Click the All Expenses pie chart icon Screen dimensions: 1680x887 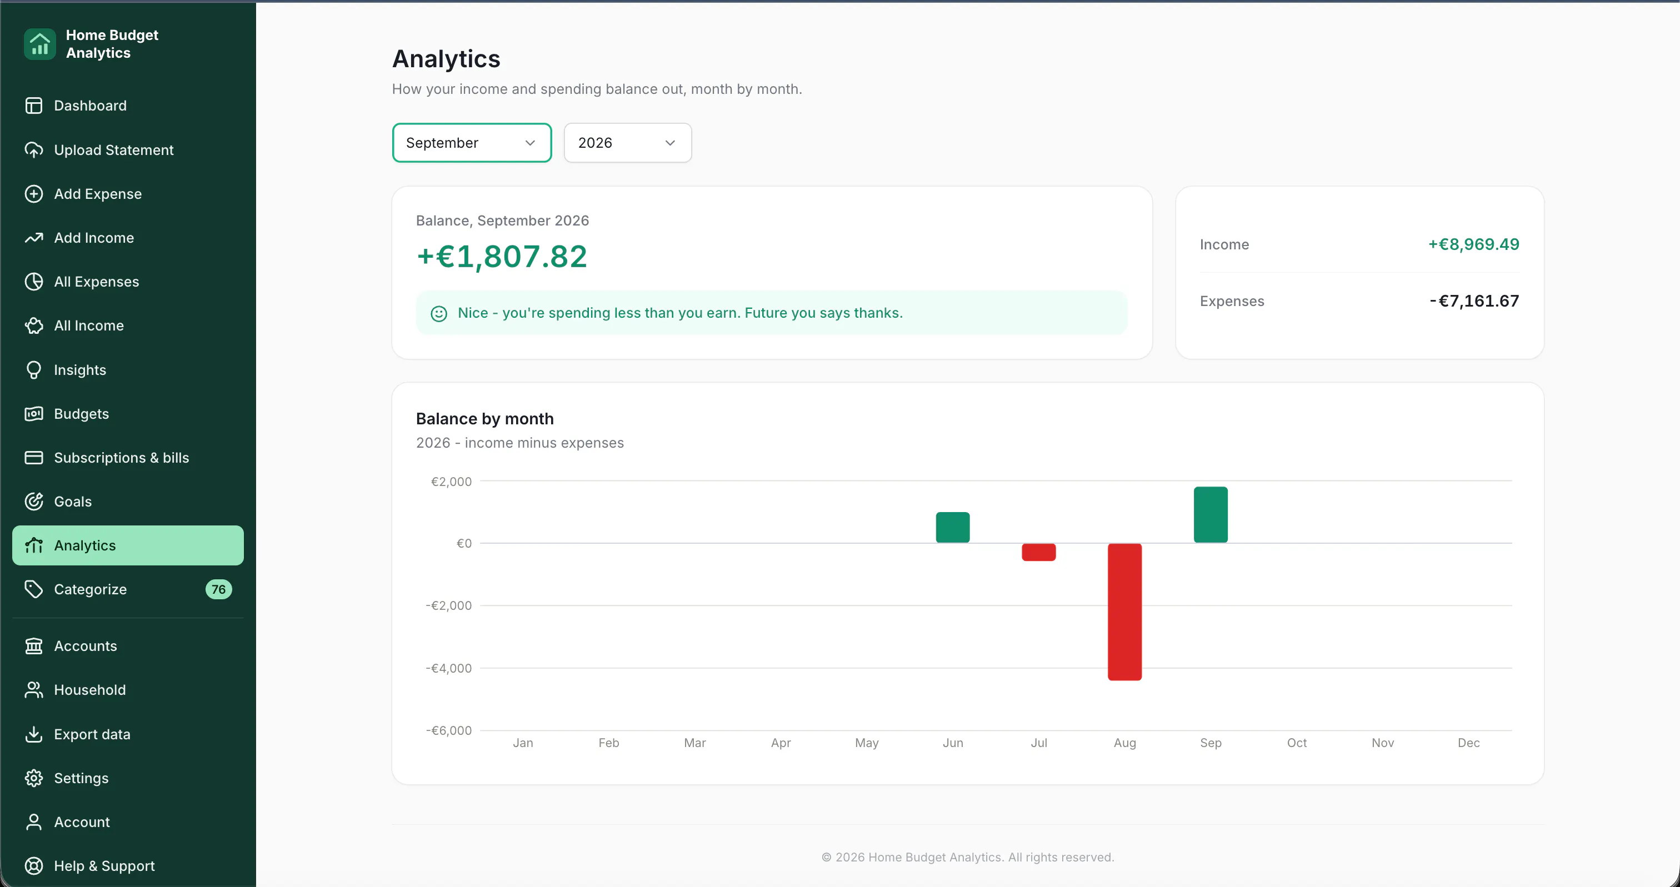tap(34, 282)
